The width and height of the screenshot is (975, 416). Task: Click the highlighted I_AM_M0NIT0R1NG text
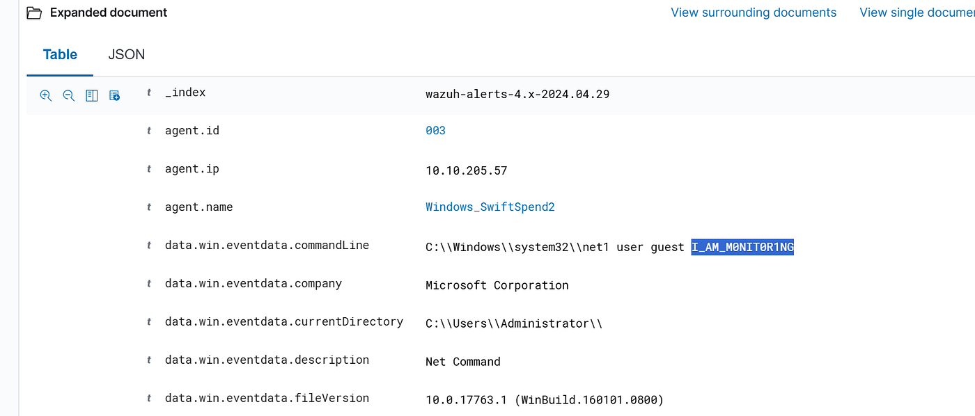point(742,247)
